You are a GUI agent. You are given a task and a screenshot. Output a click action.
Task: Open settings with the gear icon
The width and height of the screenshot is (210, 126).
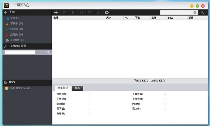[x=107, y=12]
